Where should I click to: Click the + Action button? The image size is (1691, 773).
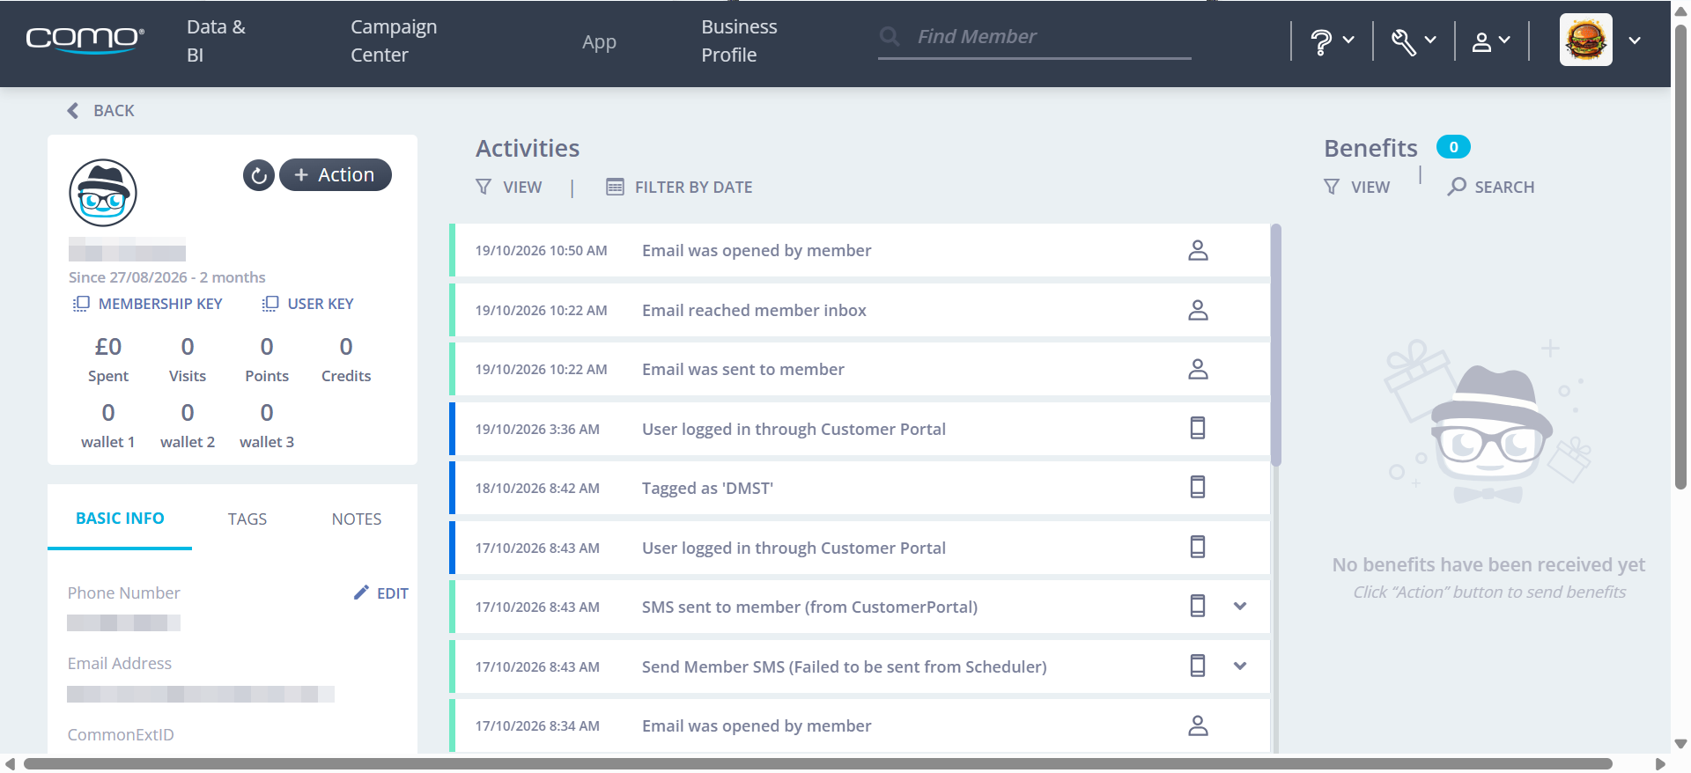point(335,175)
